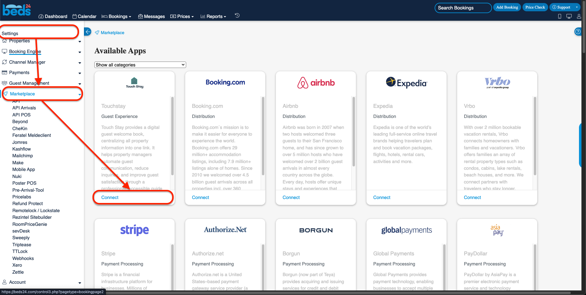Click the Beds24 logo

[x=17, y=10]
